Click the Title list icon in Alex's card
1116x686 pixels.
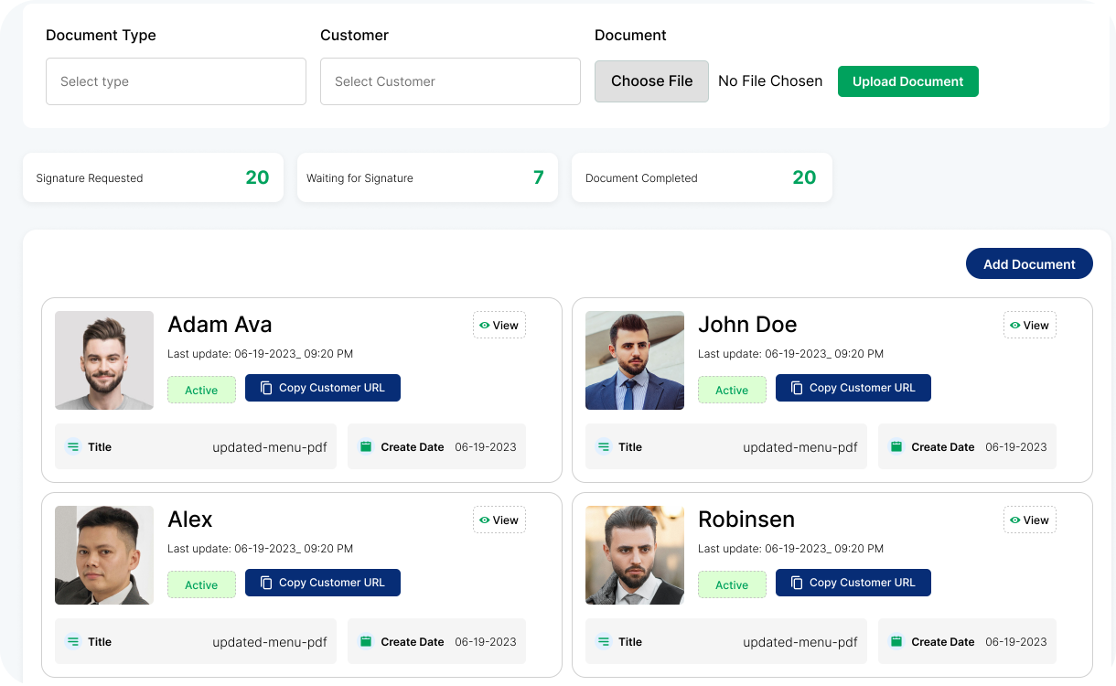tap(73, 642)
